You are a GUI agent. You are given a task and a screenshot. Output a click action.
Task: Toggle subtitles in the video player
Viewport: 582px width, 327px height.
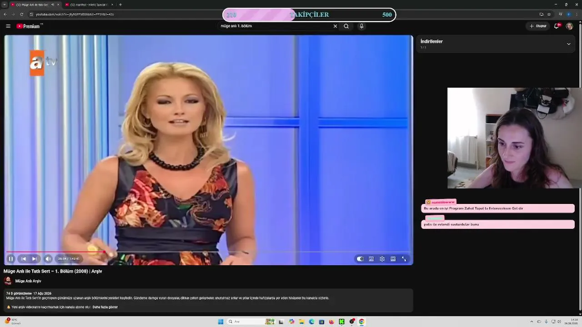coord(371,259)
